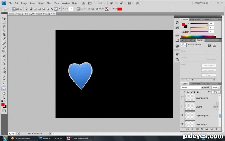
Task: Show Layer 6 visibility
Action: coord(182,107)
